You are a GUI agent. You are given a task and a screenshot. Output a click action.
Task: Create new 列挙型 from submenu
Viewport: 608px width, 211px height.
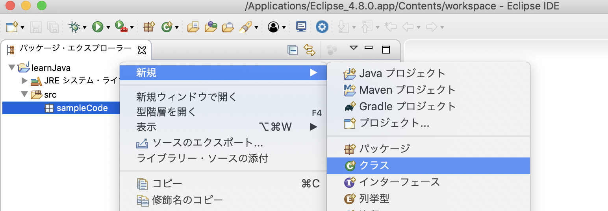coord(428,199)
